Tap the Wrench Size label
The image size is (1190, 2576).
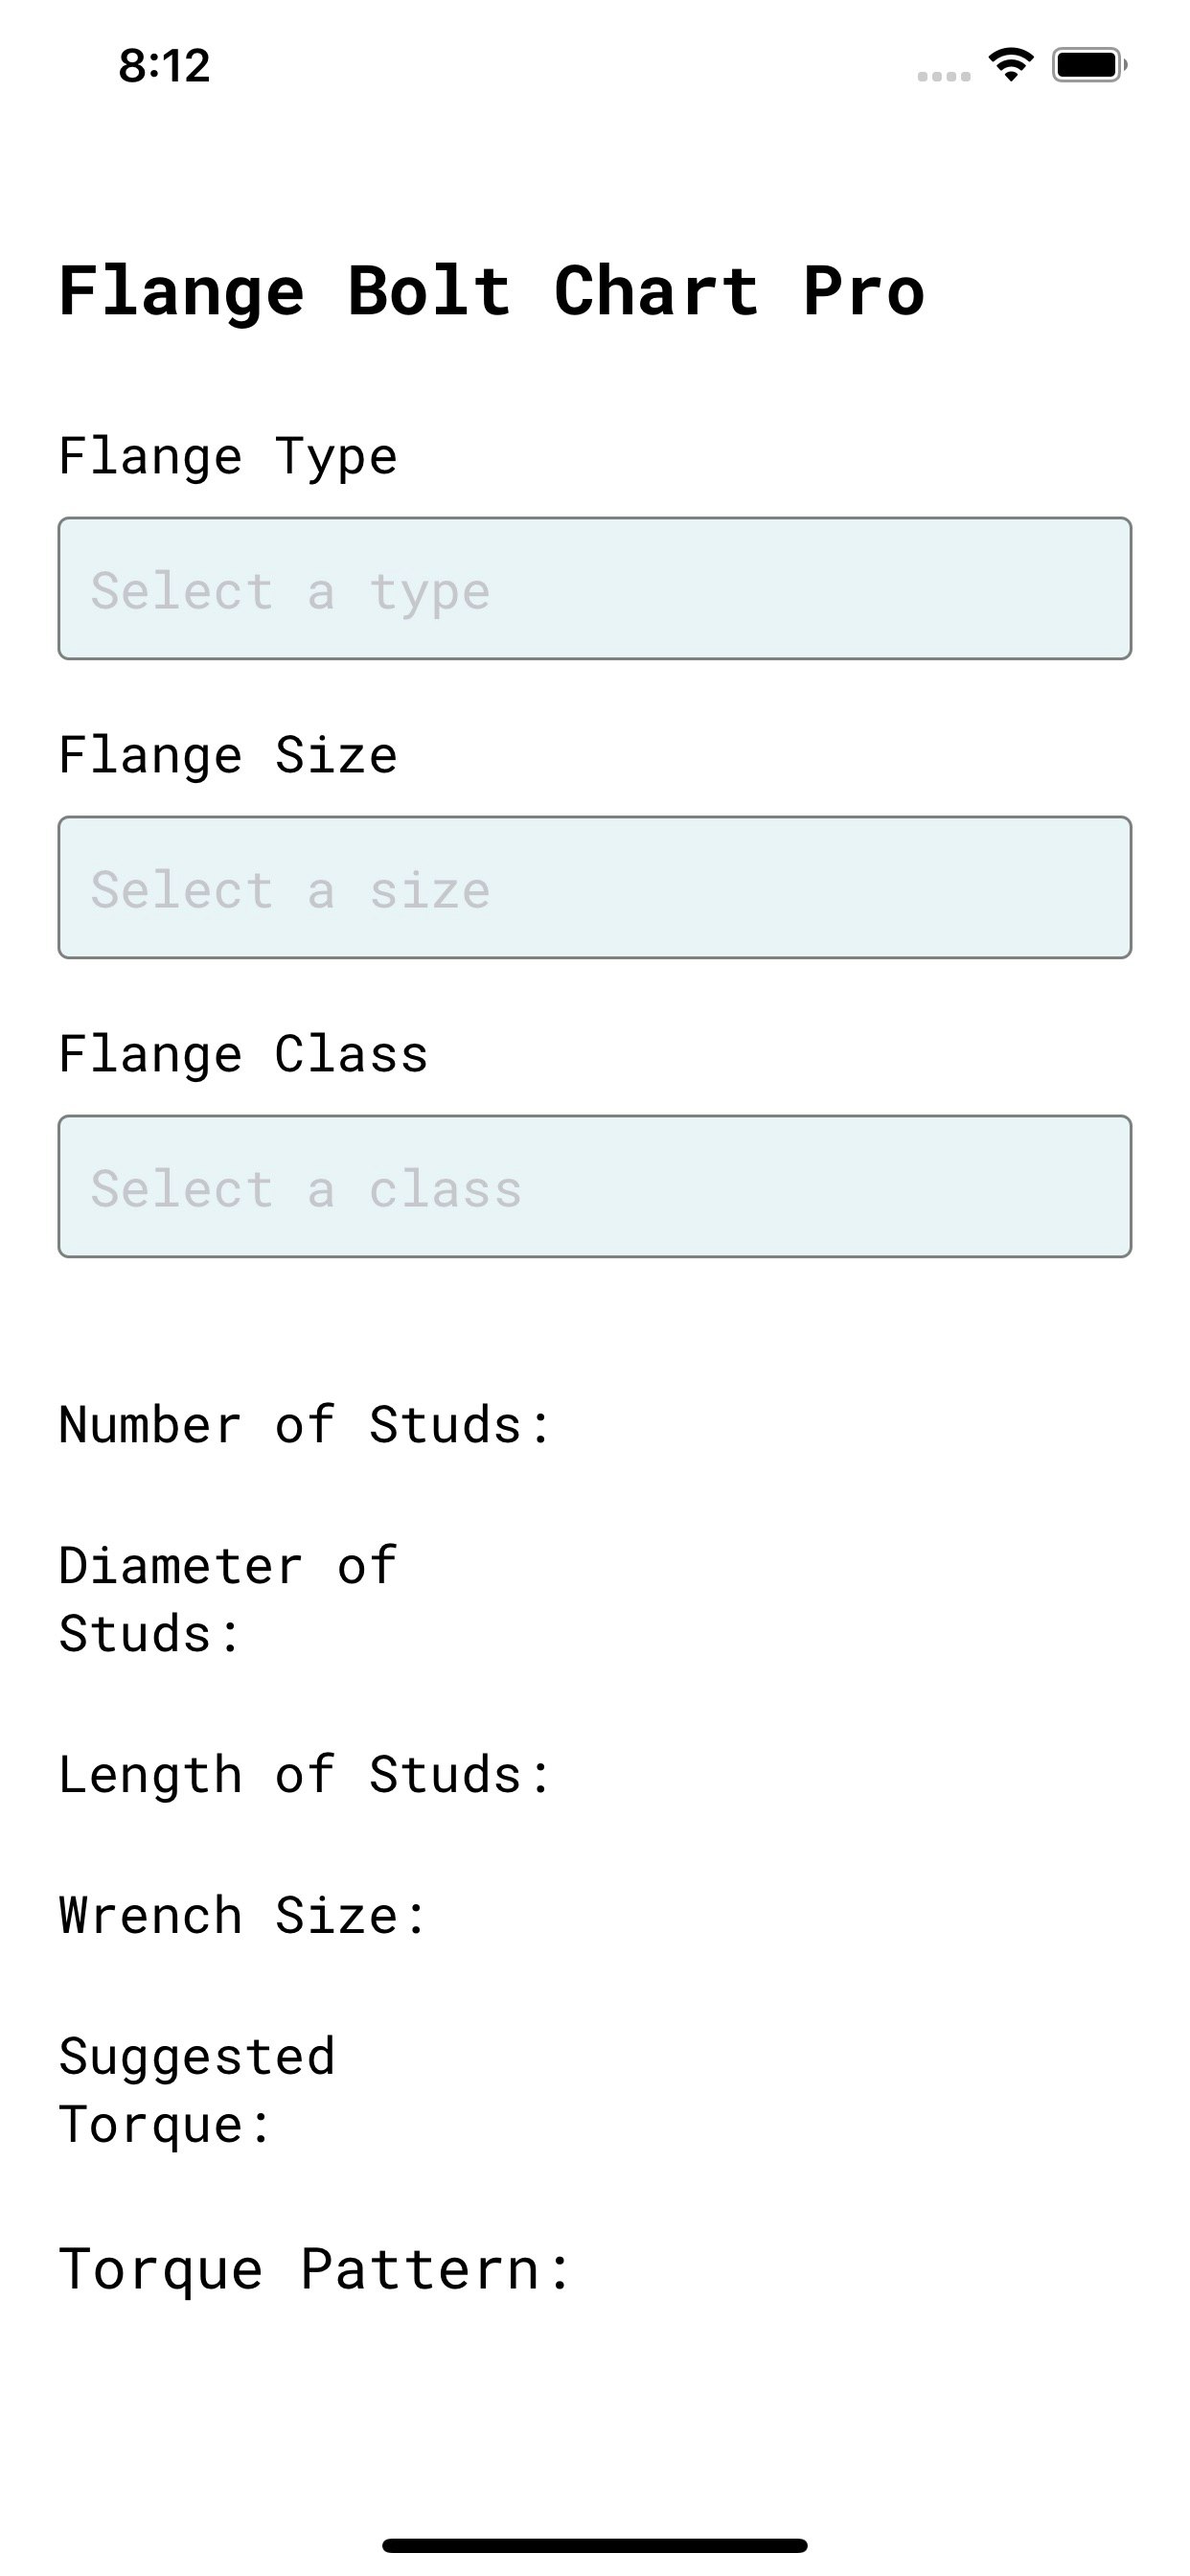coord(240,1915)
